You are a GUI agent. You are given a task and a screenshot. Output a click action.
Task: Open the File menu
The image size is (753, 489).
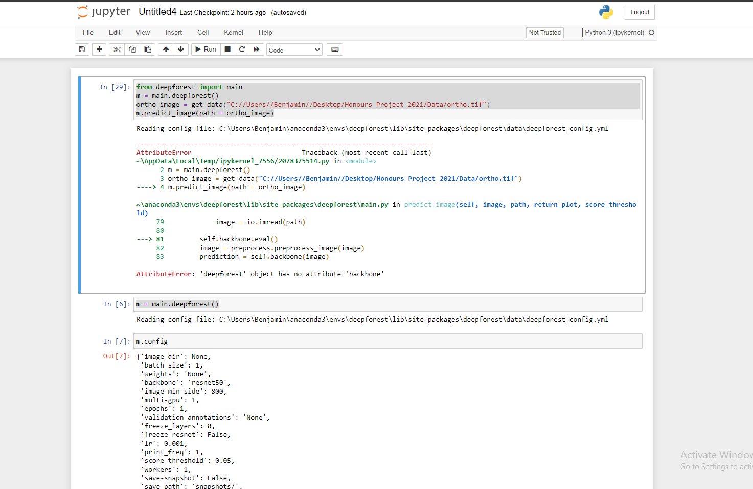click(87, 32)
